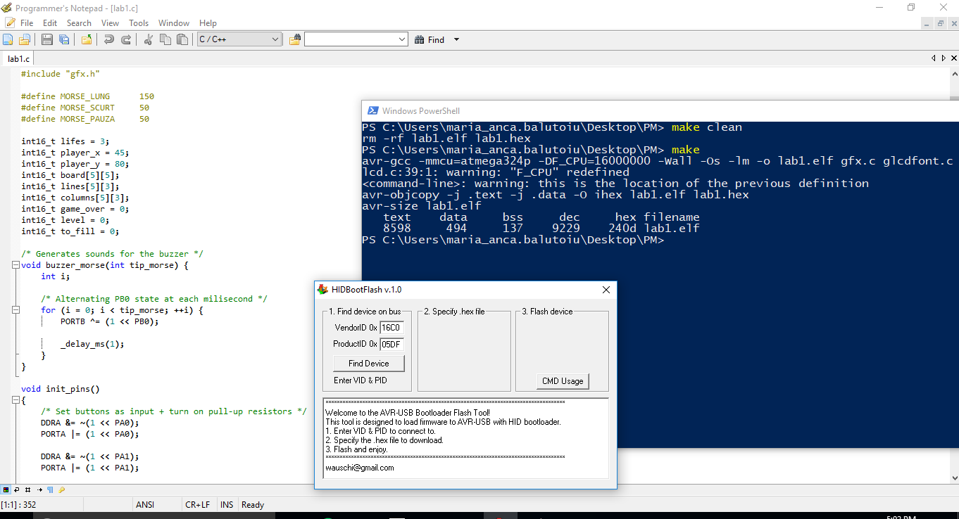
Task: Click the 'int16_t lifes = 3;' line
Action: point(65,141)
